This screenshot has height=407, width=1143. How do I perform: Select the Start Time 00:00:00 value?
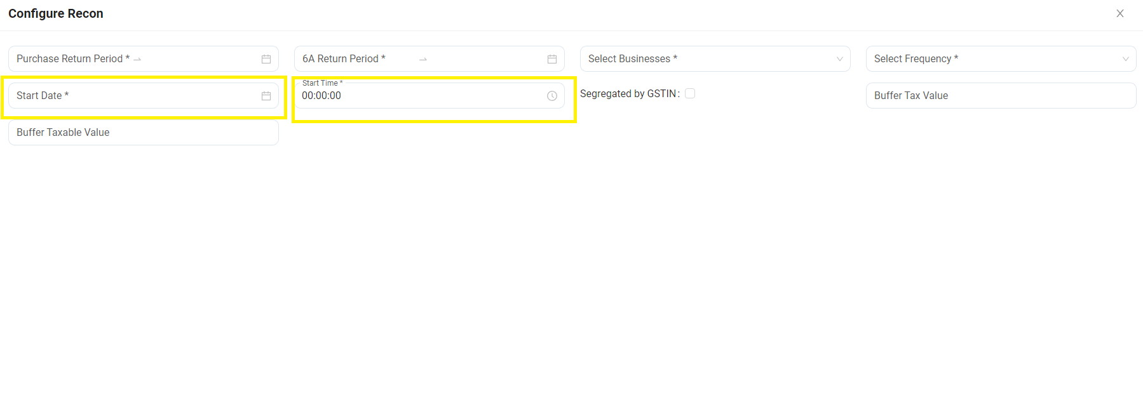pyautogui.click(x=321, y=96)
